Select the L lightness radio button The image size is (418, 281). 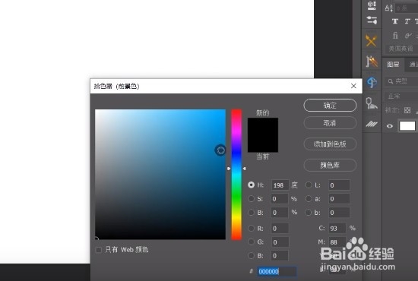pyautogui.click(x=309, y=185)
